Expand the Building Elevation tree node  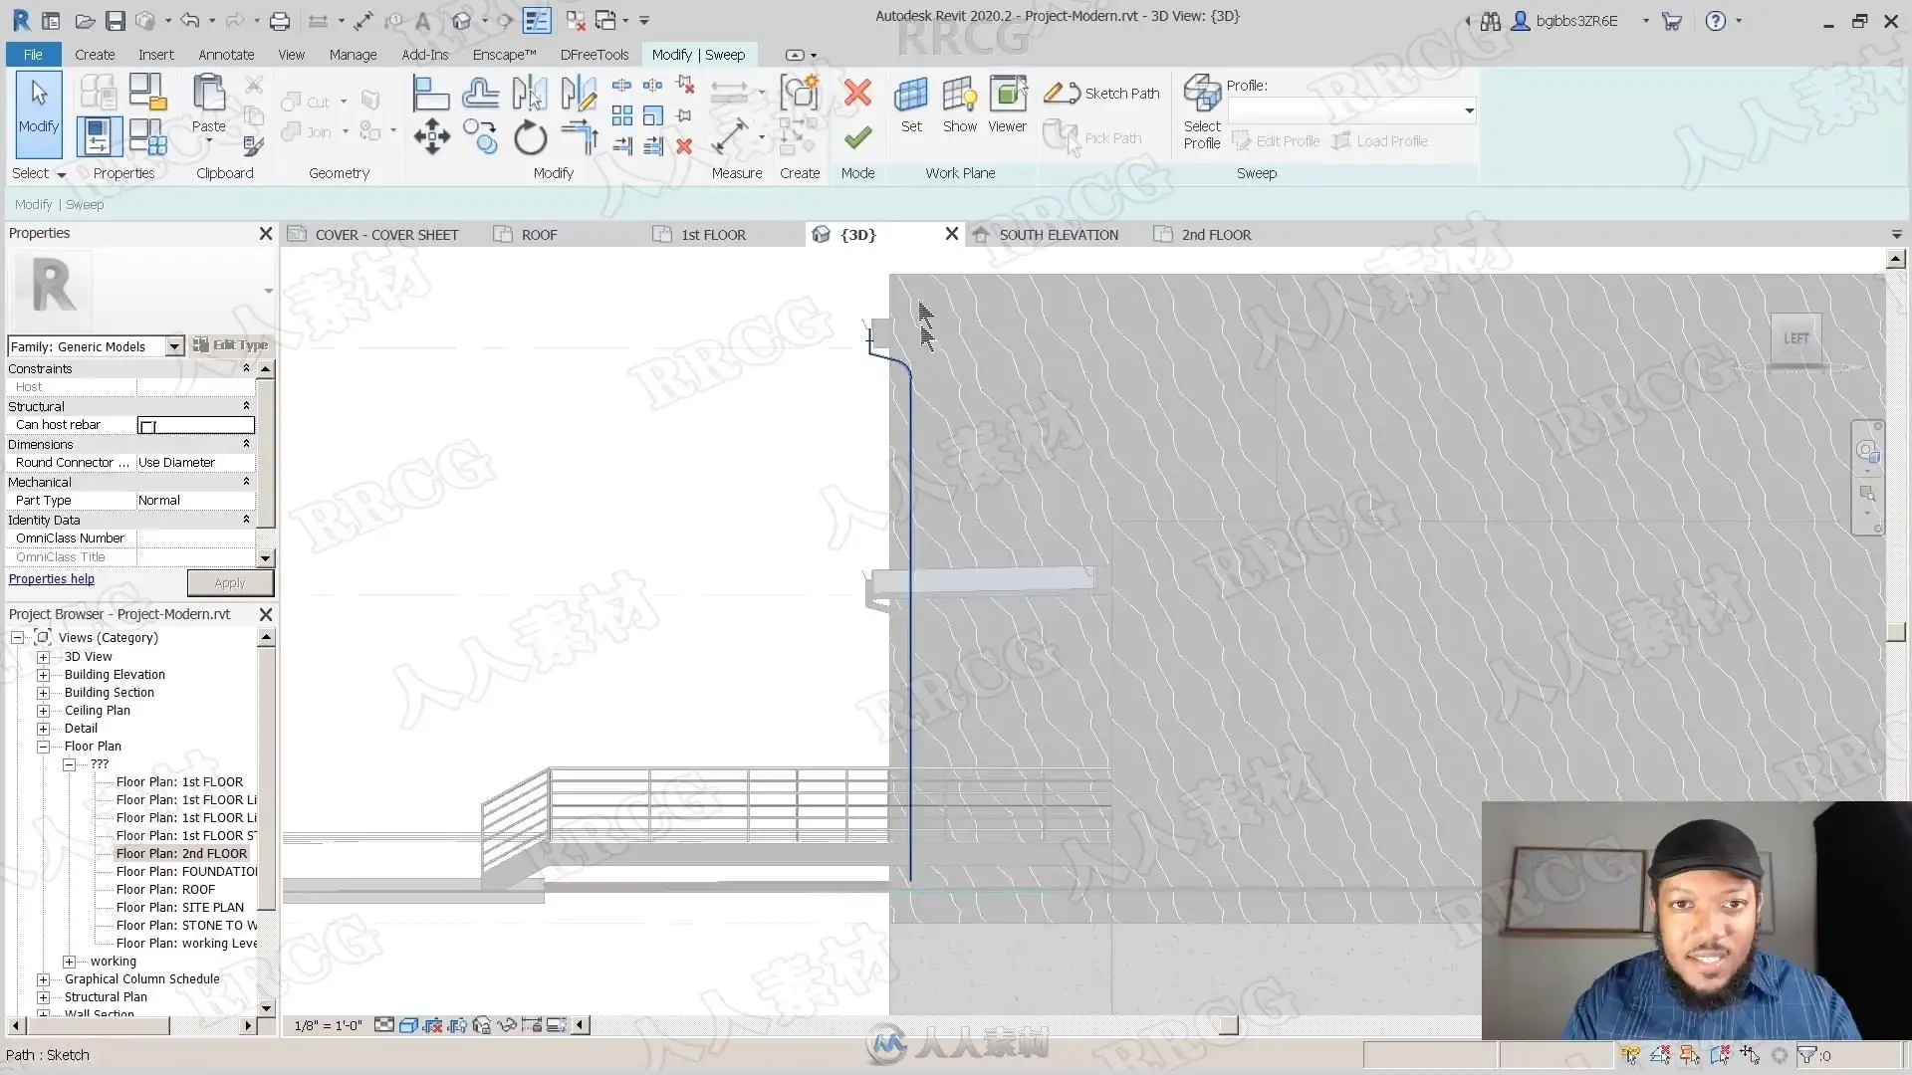tap(43, 675)
